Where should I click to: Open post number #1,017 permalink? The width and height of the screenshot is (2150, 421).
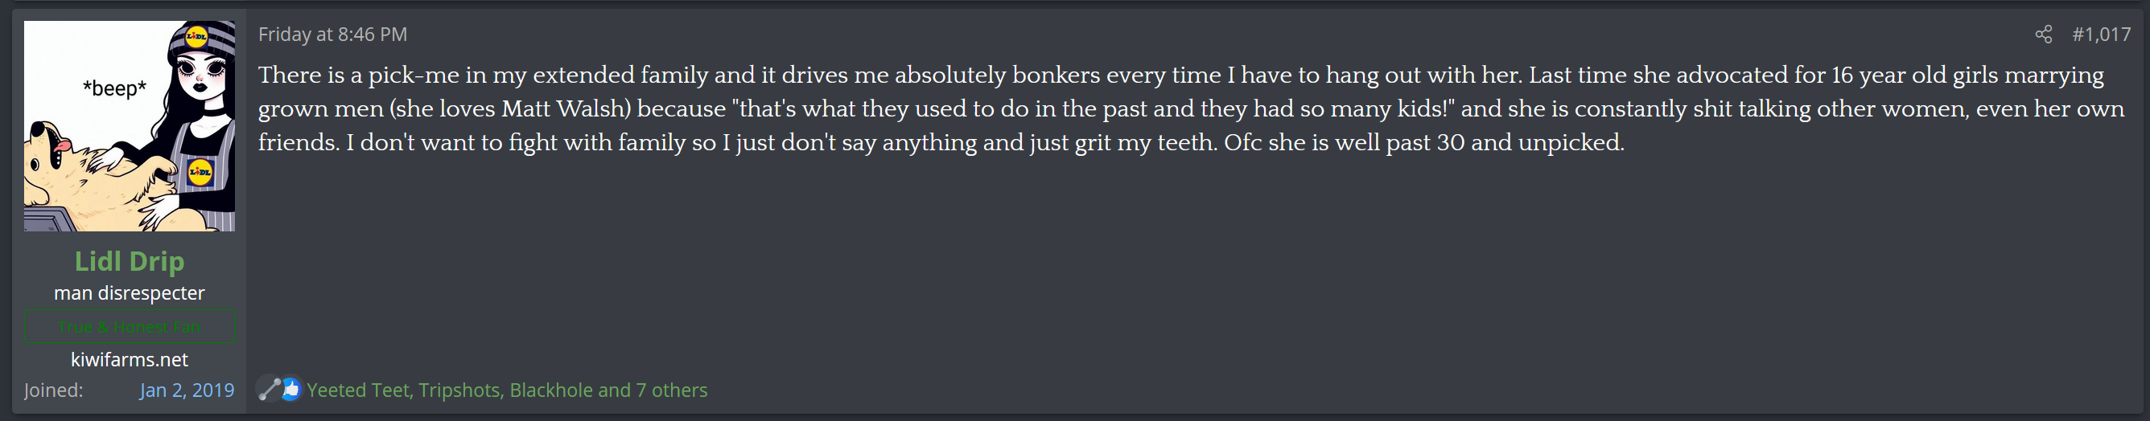2101,35
